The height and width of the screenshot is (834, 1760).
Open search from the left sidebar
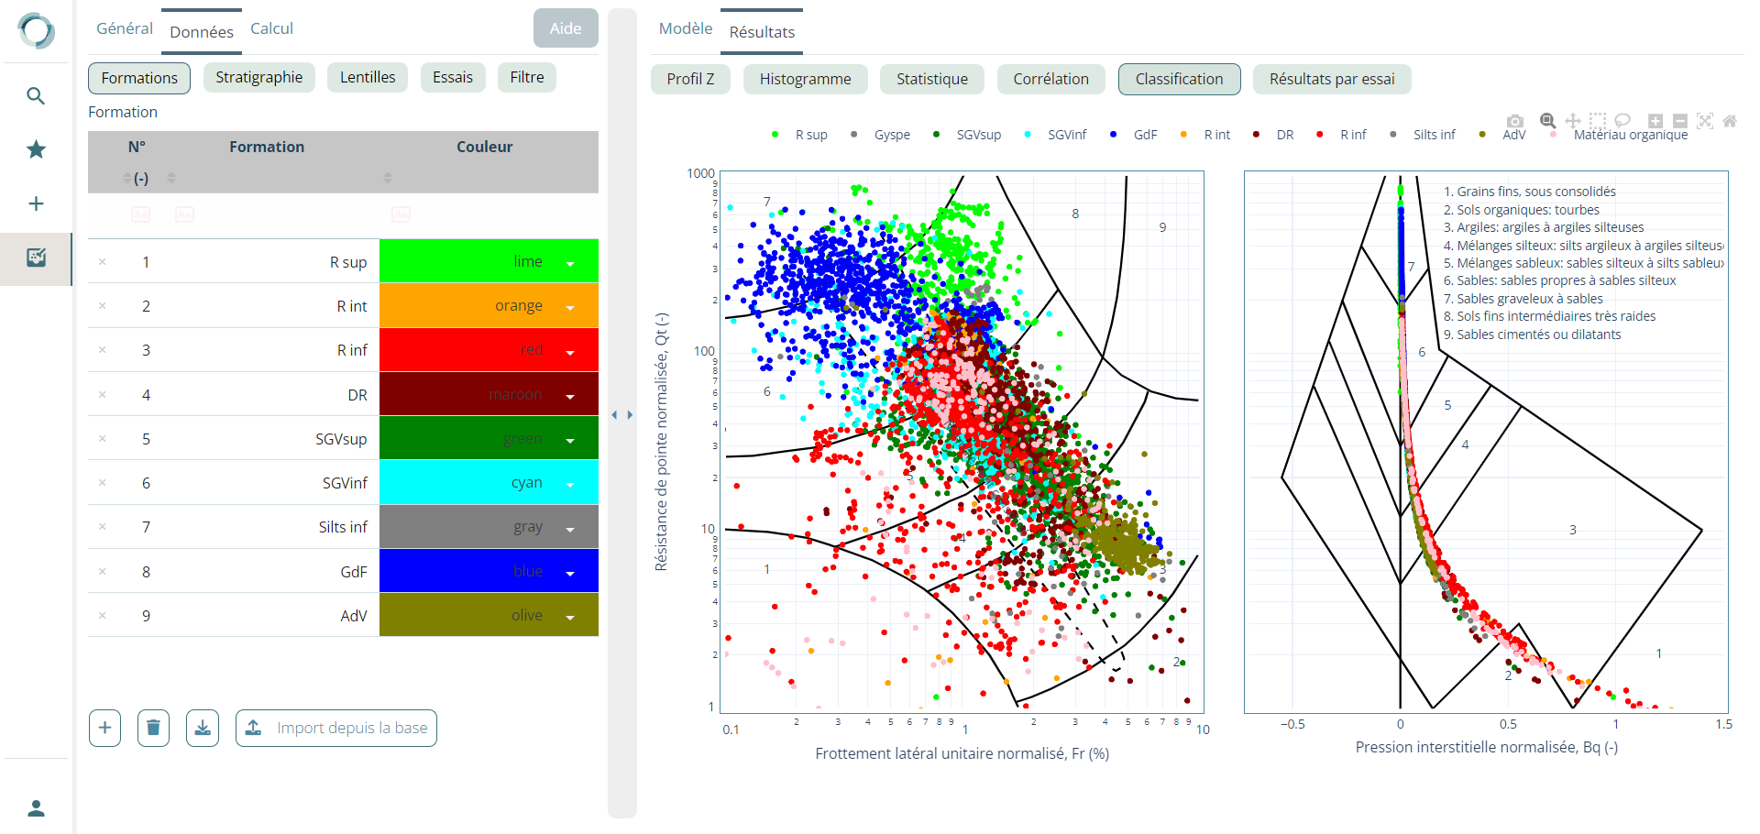point(36,96)
